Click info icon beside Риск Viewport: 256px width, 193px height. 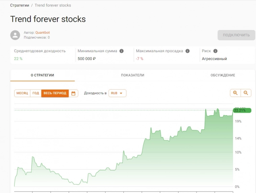coord(215,51)
